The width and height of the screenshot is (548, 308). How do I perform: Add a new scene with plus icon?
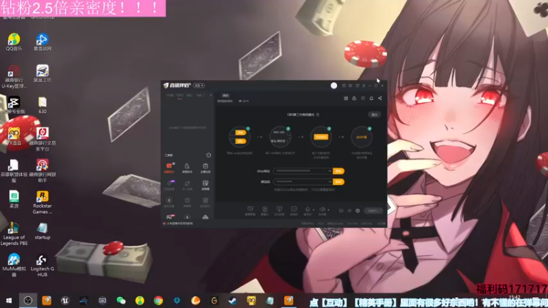[210, 95]
